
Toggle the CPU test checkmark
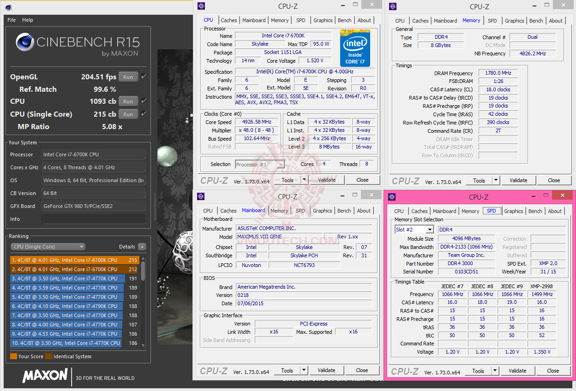[144, 101]
